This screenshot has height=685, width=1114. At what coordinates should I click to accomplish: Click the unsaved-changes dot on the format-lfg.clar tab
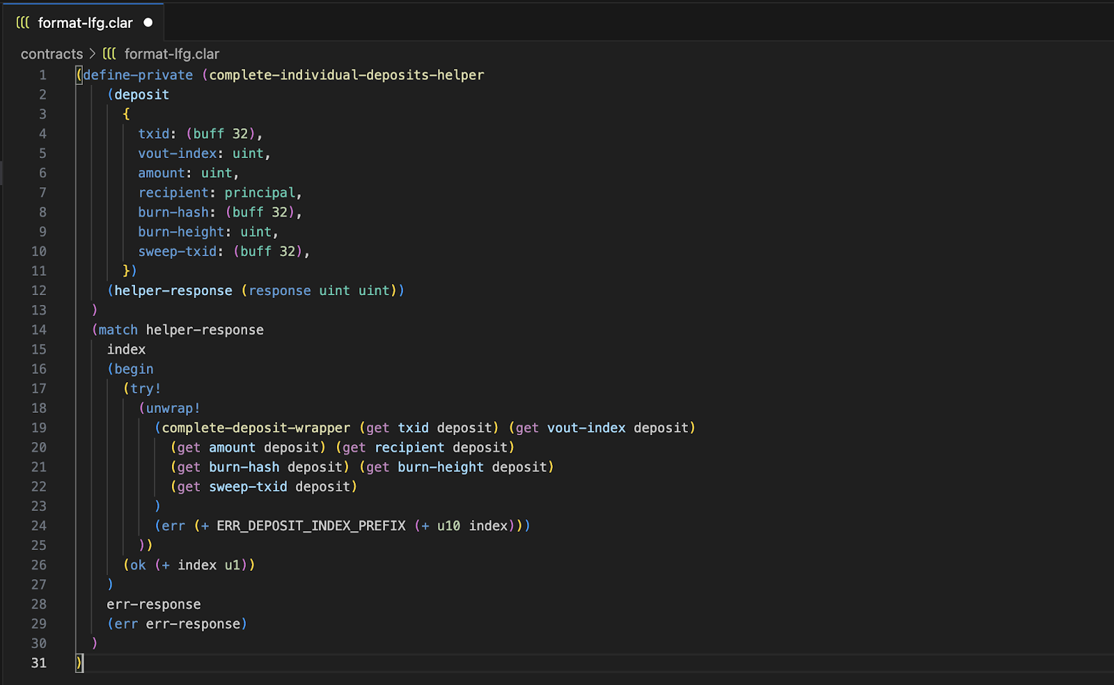(148, 23)
